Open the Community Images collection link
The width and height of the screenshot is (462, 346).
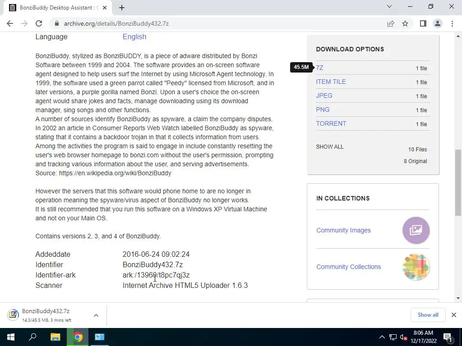click(343, 230)
